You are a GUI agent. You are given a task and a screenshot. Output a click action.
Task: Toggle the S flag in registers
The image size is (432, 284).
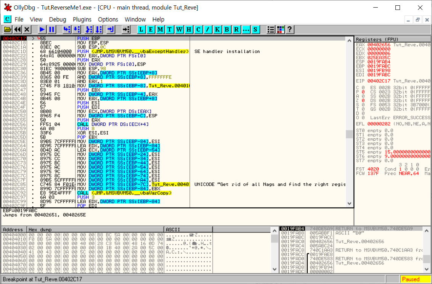363,105
